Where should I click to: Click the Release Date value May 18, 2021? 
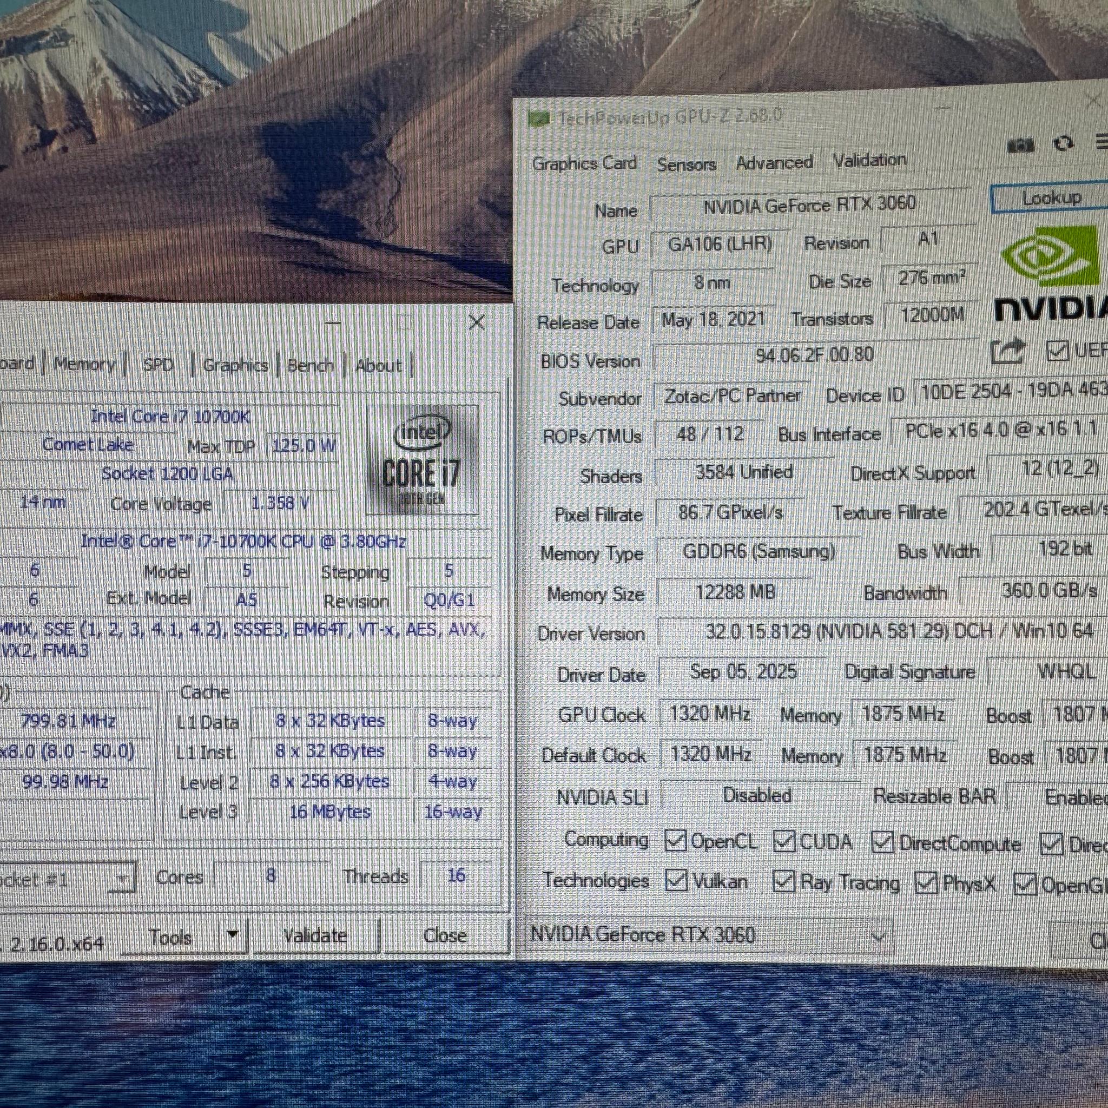713,319
